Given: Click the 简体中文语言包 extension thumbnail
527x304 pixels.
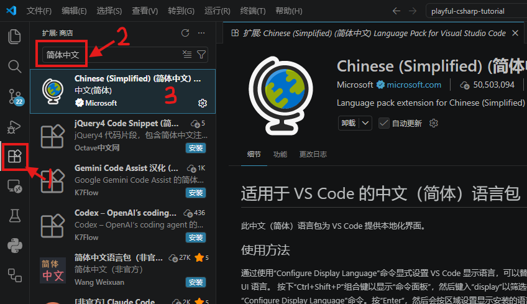Looking at the screenshot, I should coord(53,270).
